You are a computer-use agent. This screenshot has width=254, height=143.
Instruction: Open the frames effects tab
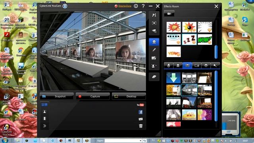pyautogui.click(x=197, y=65)
